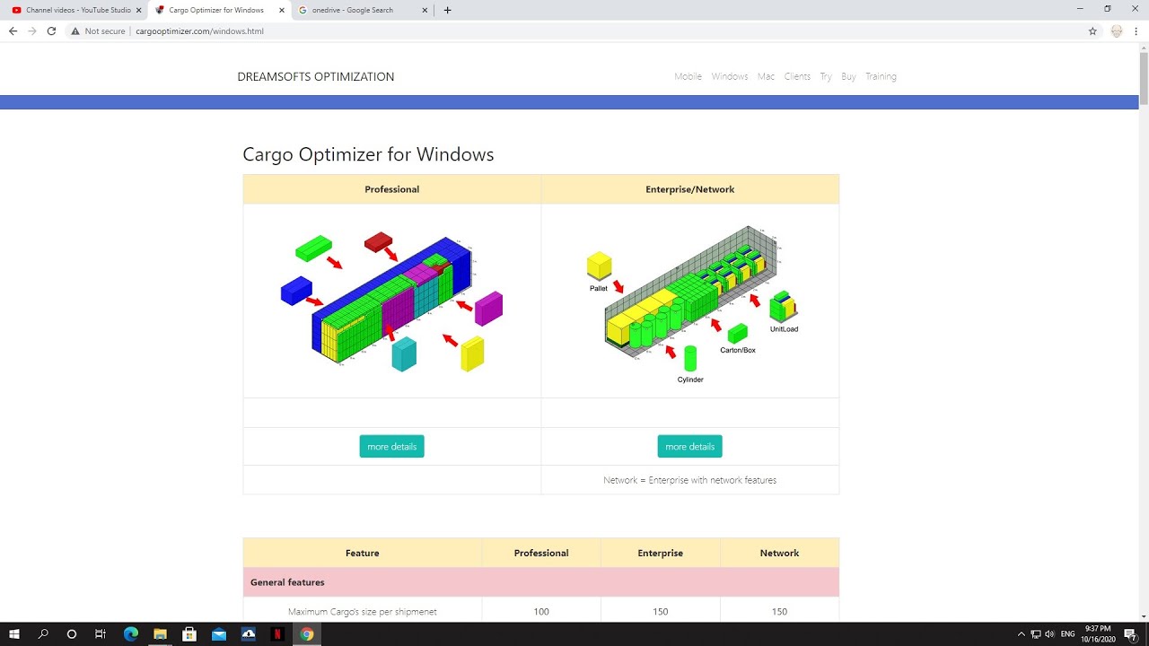Screen dimensions: 1149x646
Task: Open Netflix from the taskbar
Action: pyautogui.click(x=277, y=634)
